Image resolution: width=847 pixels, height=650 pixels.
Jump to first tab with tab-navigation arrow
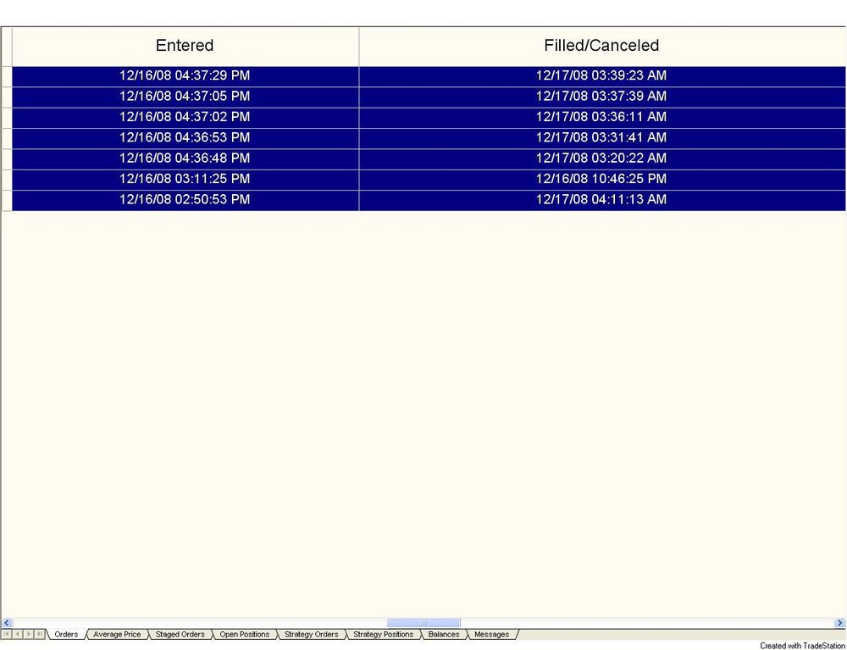(7, 634)
